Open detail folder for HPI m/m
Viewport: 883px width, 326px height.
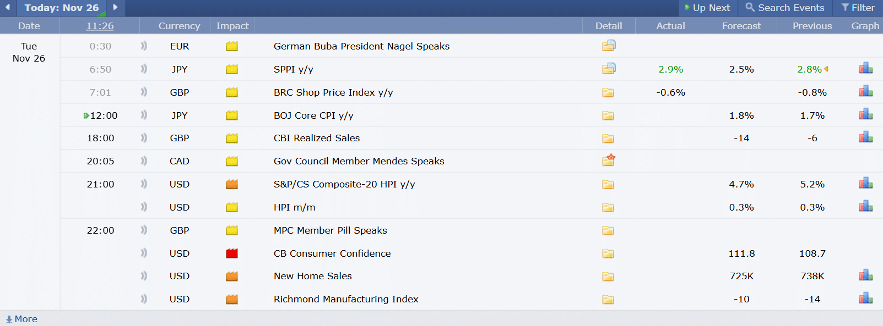(608, 207)
